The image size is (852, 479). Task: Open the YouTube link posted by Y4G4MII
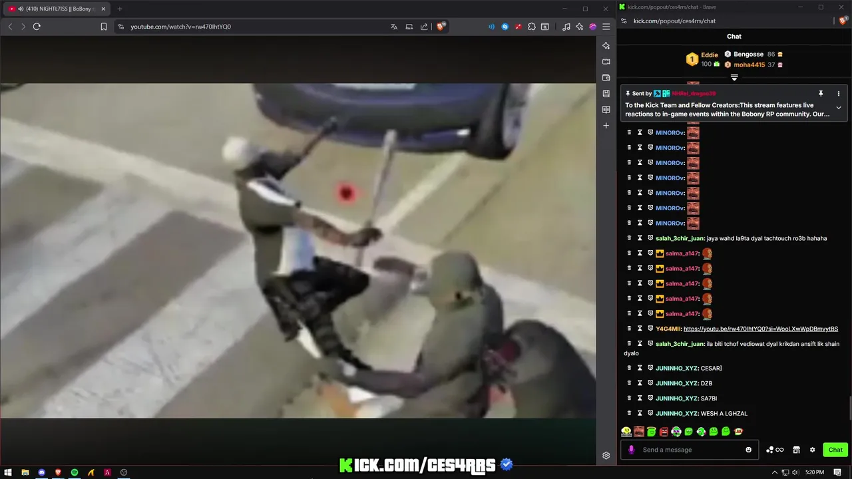tap(761, 329)
